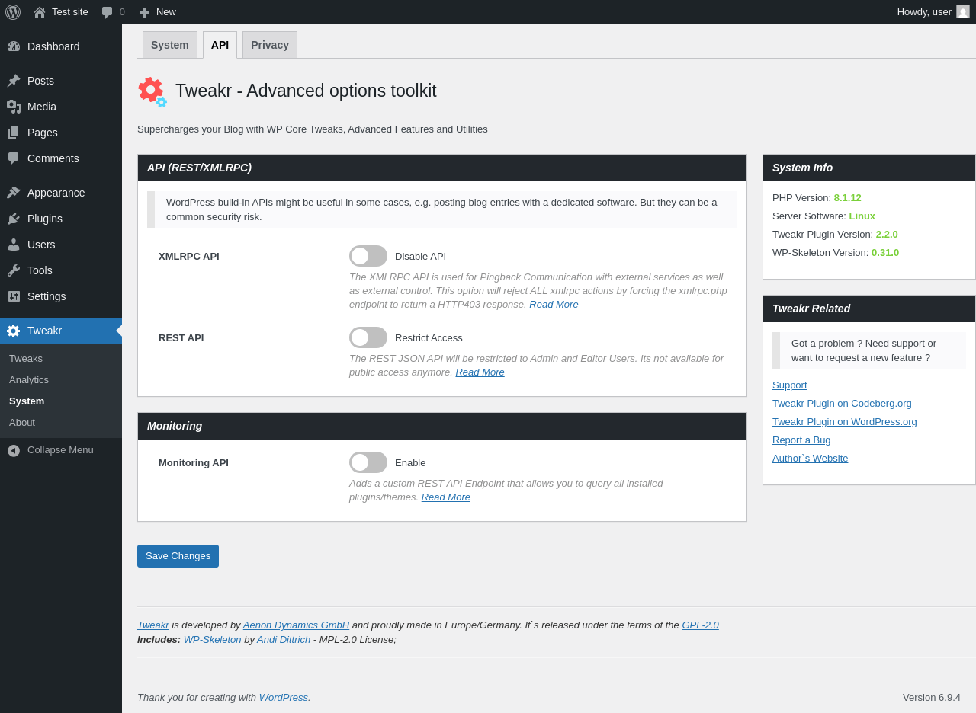Toggle the XMLRPC Disable API switch

tap(368, 256)
